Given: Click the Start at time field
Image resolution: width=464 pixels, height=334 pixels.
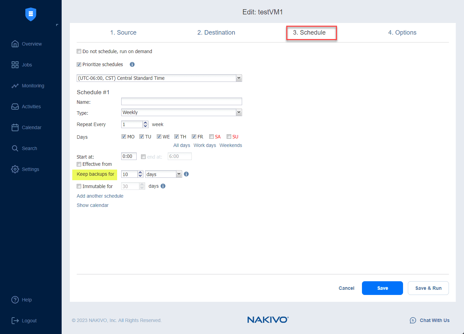Looking at the screenshot, I should click(x=129, y=156).
